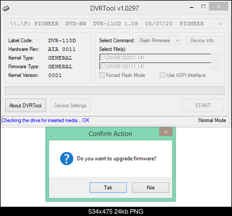This screenshot has width=232, height=216.
Task: Click the flash progress bar
Action: (x=114, y=90)
